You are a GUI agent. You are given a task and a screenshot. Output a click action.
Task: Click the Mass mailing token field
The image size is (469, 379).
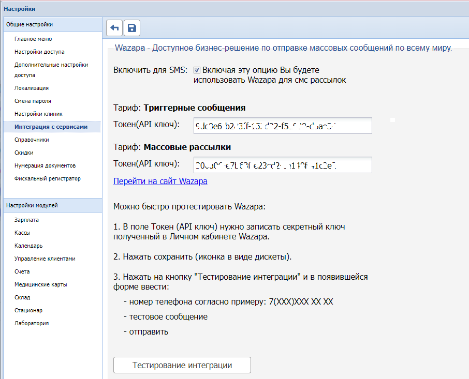[x=283, y=165]
